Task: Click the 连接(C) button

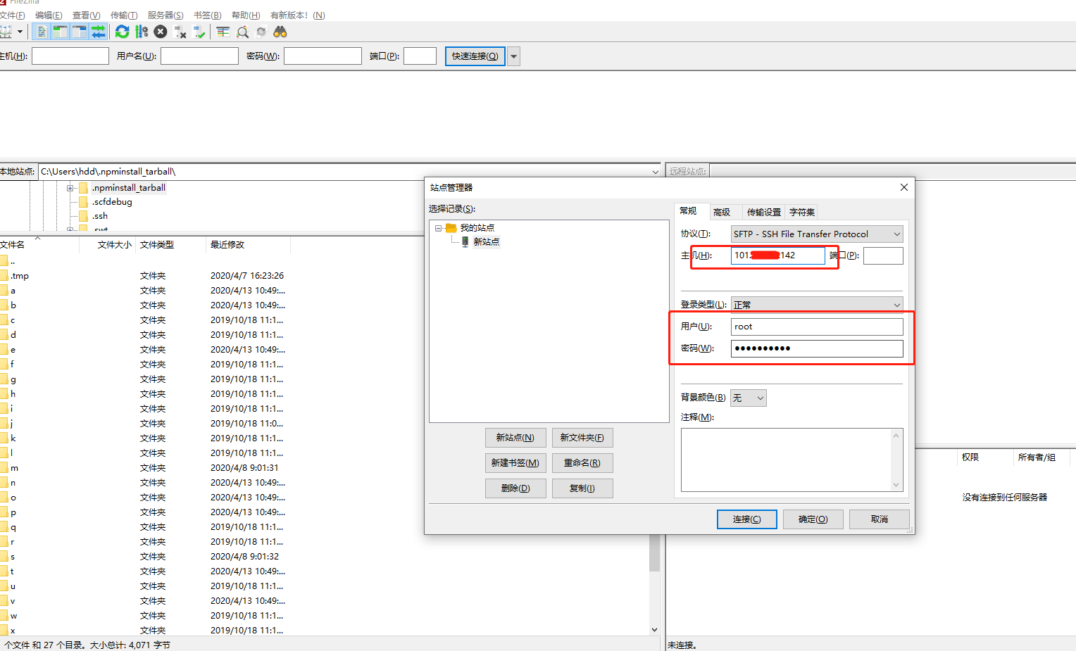Action: pyautogui.click(x=747, y=519)
